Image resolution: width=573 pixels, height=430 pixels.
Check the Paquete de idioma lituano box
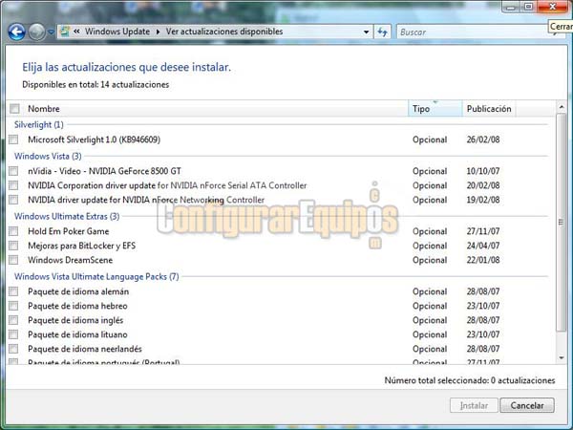pos(13,334)
